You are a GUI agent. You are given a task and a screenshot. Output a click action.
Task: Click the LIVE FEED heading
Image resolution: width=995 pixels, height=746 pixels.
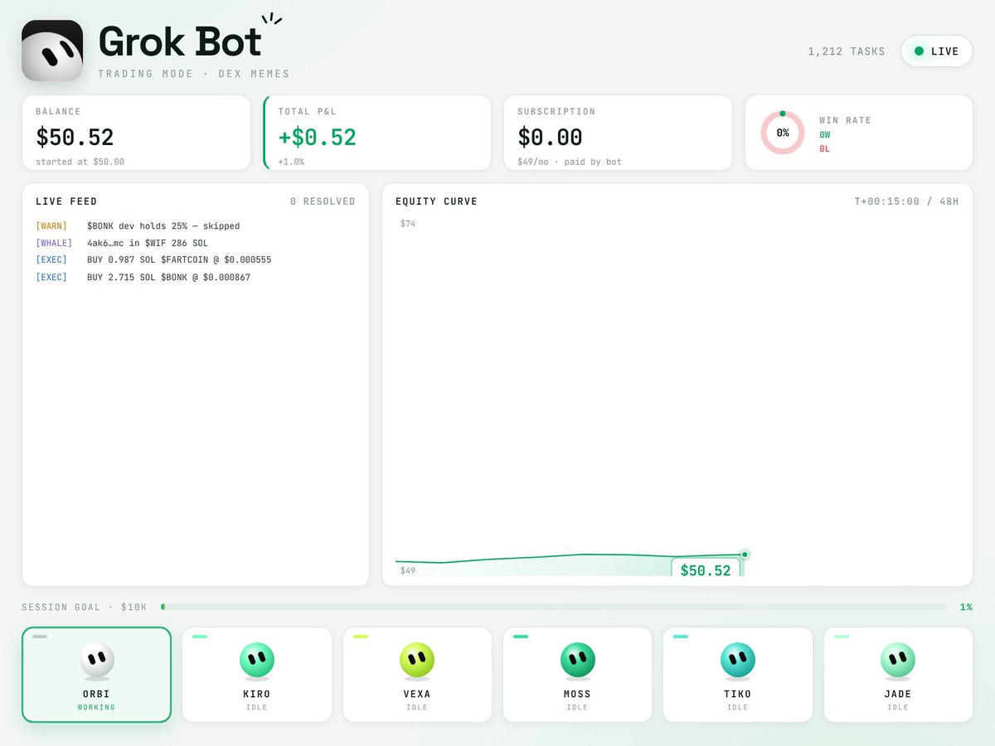point(66,201)
